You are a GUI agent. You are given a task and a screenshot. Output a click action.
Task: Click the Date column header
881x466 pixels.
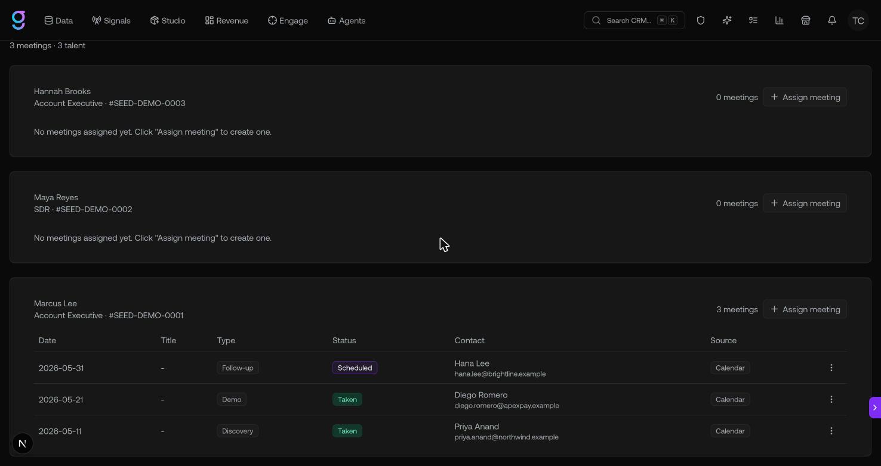click(47, 340)
